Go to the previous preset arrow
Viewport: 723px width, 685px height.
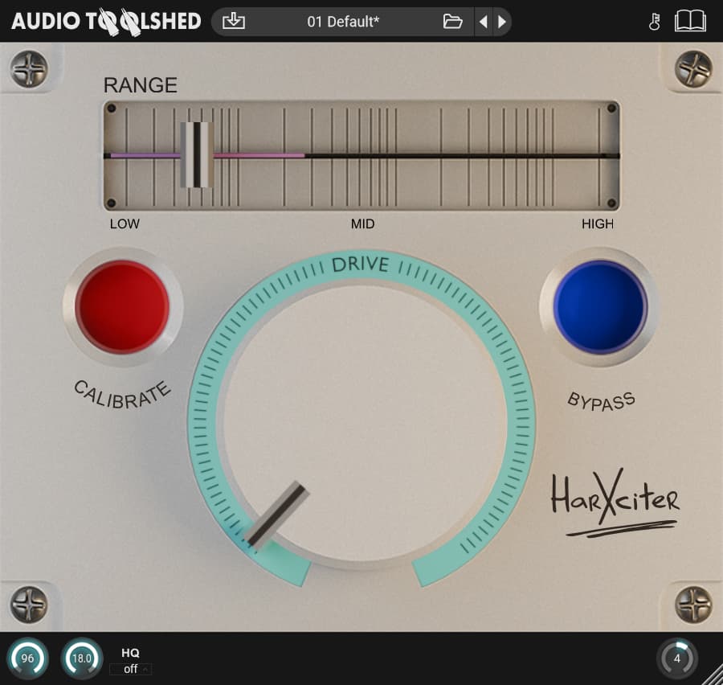tap(484, 22)
